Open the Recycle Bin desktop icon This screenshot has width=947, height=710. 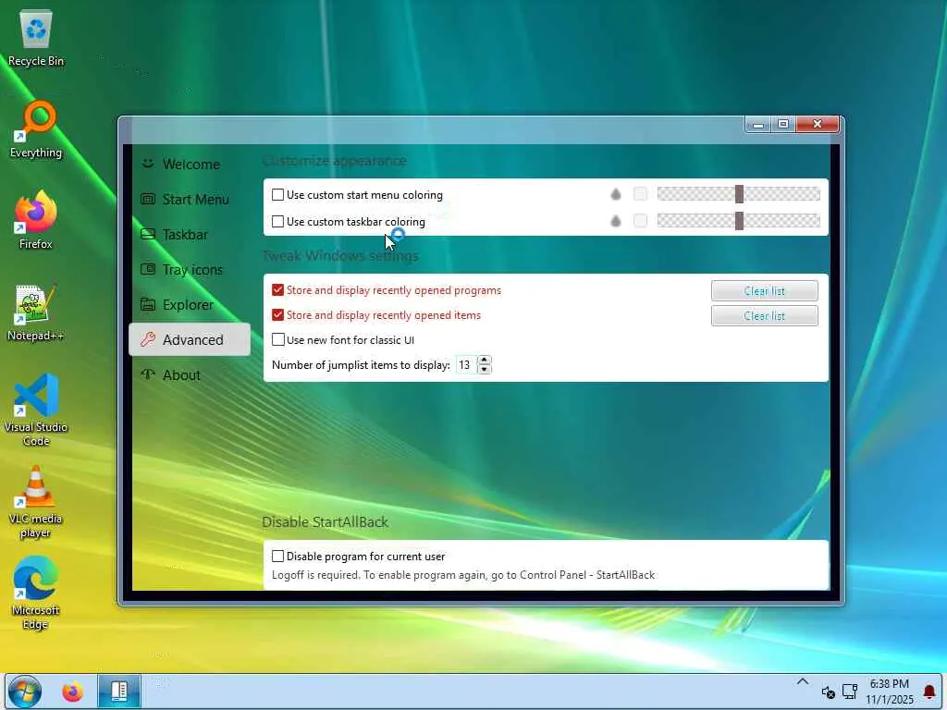tap(36, 39)
